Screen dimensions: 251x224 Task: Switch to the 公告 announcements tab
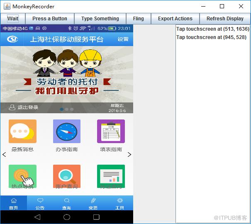(40, 203)
